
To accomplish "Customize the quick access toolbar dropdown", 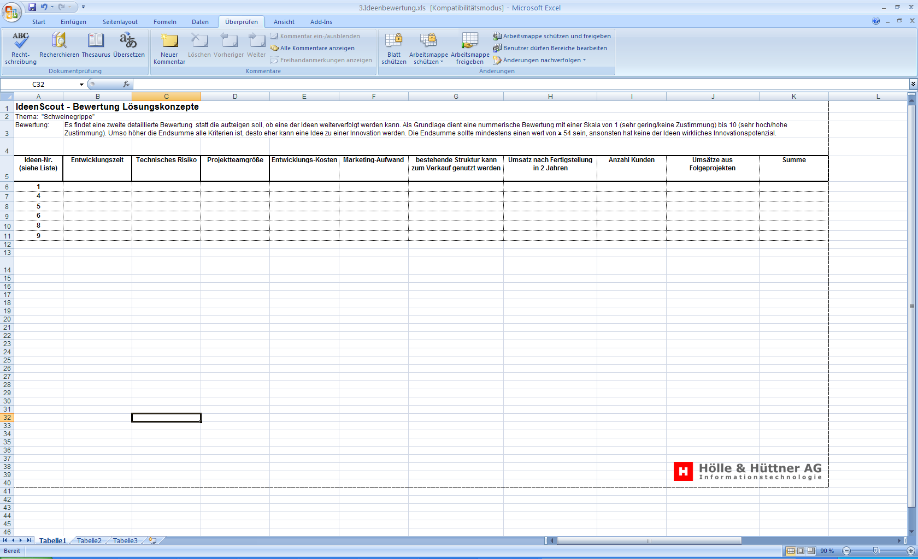I will (x=84, y=7).
